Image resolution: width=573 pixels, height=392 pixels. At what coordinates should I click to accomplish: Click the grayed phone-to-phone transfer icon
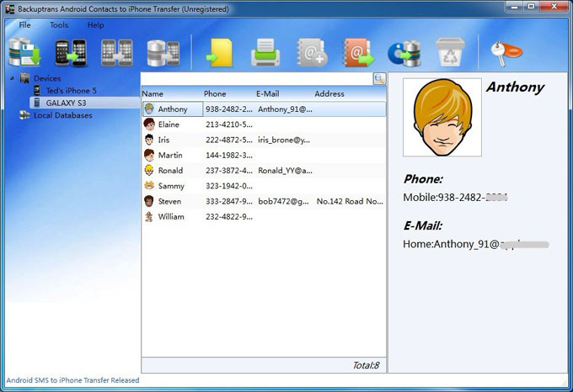(117, 53)
